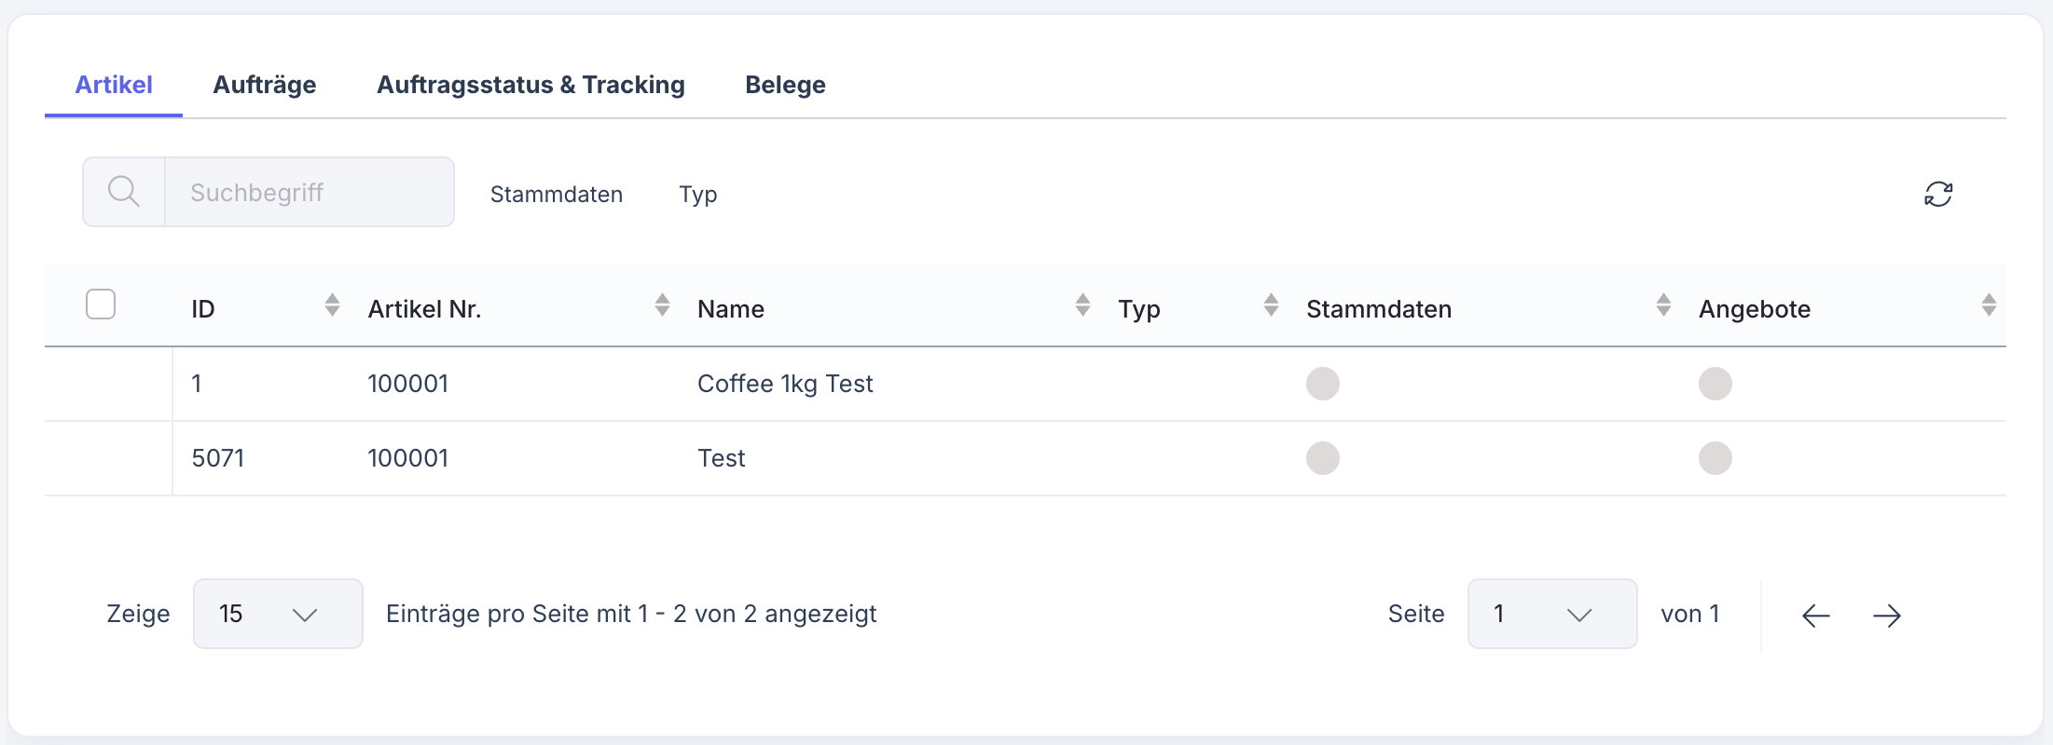Image resolution: width=2053 pixels, height=745 pixels.
Task: Open the Auftragsstatus & Tracking tab
Action: click(x=530, y=85)
